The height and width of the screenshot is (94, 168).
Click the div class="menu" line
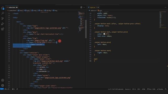pyautogui.click(x=30, y=32)
